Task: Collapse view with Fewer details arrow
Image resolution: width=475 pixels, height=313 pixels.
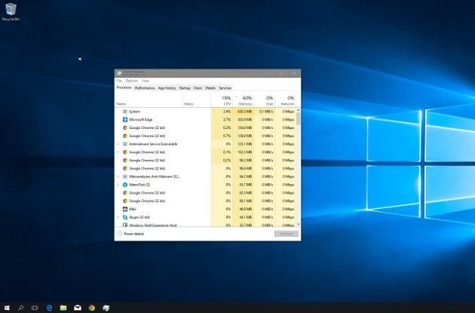Action: [119, 234]
